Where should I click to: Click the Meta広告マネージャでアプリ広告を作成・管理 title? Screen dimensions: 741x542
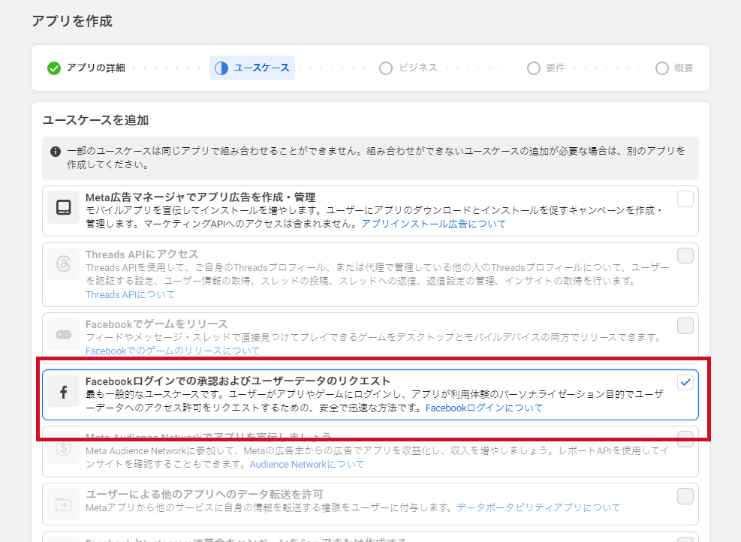pos(200,197)
